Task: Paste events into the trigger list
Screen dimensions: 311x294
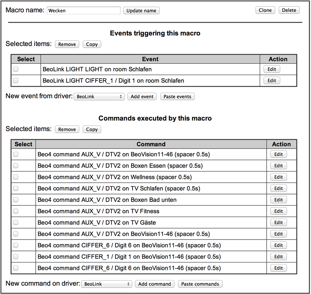Action: [177, 96]
